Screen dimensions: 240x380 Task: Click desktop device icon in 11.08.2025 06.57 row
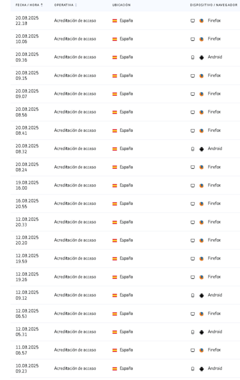[x=193, y=350]
